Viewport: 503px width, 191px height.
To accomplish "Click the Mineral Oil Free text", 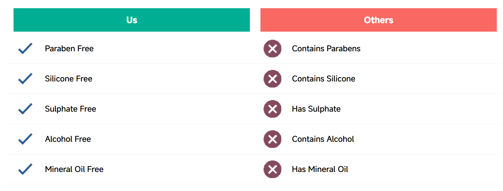I will click(x=74, y=169).
